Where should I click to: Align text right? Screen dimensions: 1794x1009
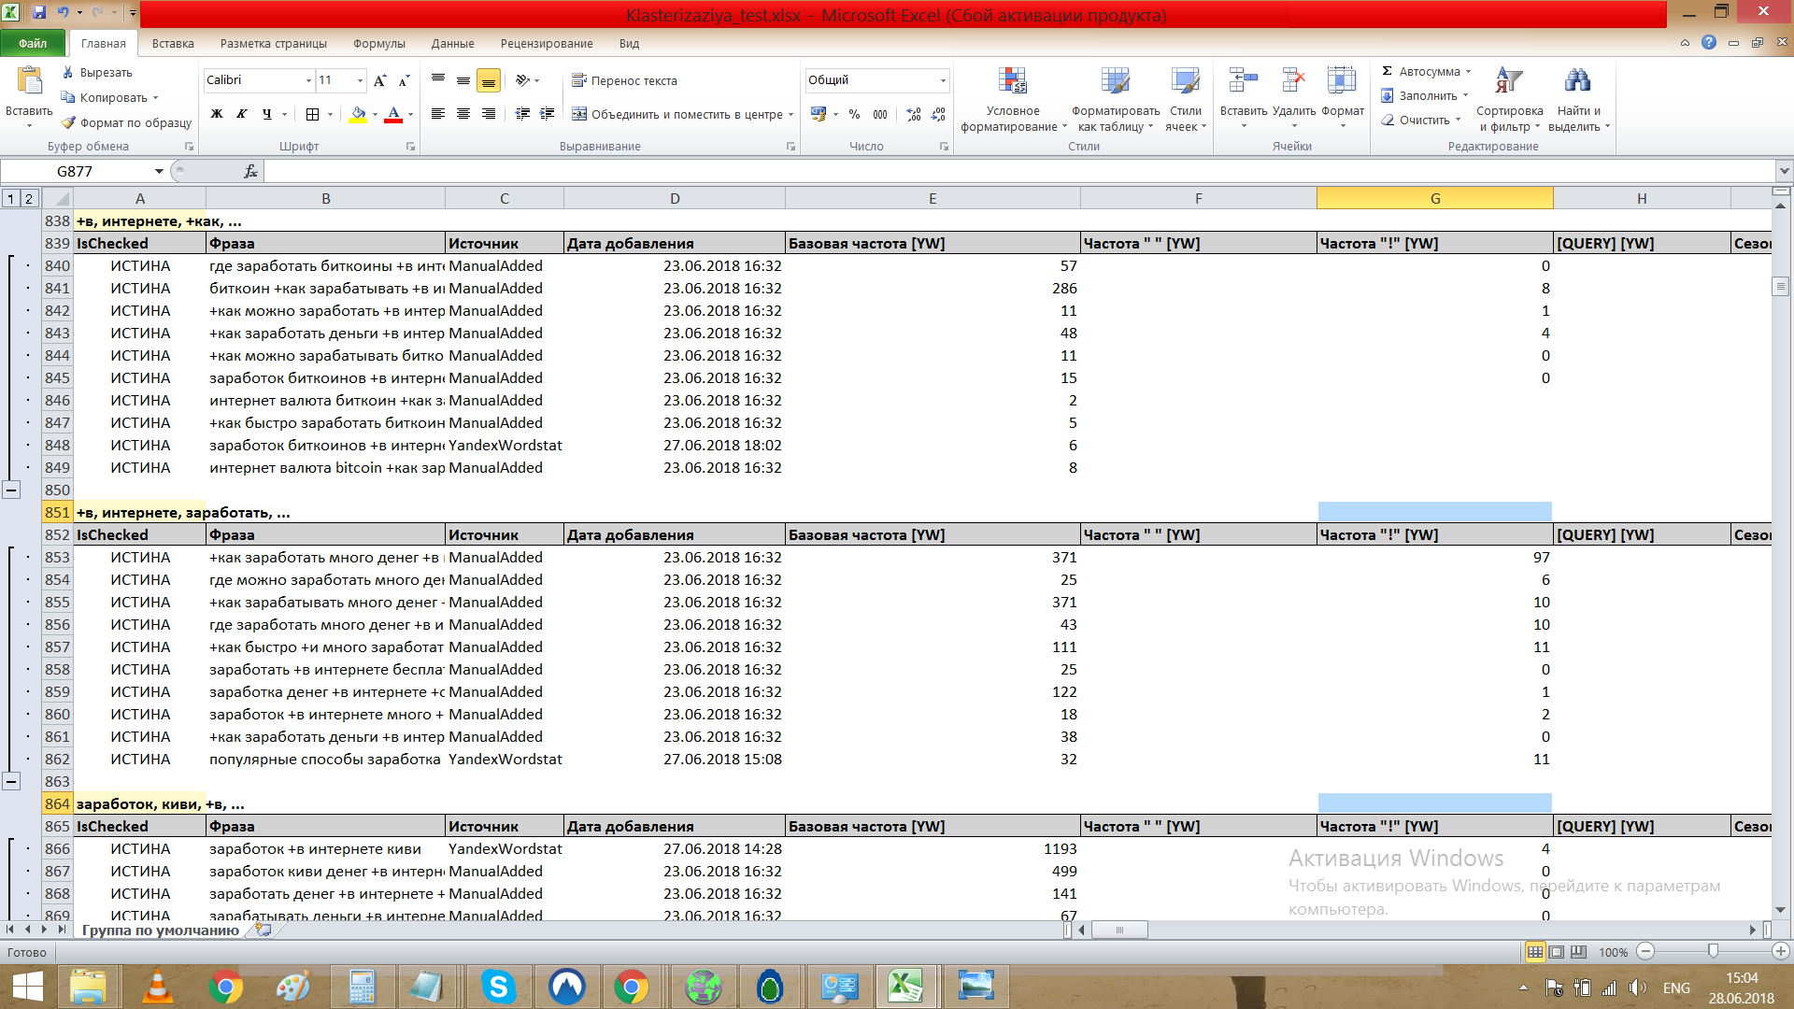pos(489,114)
